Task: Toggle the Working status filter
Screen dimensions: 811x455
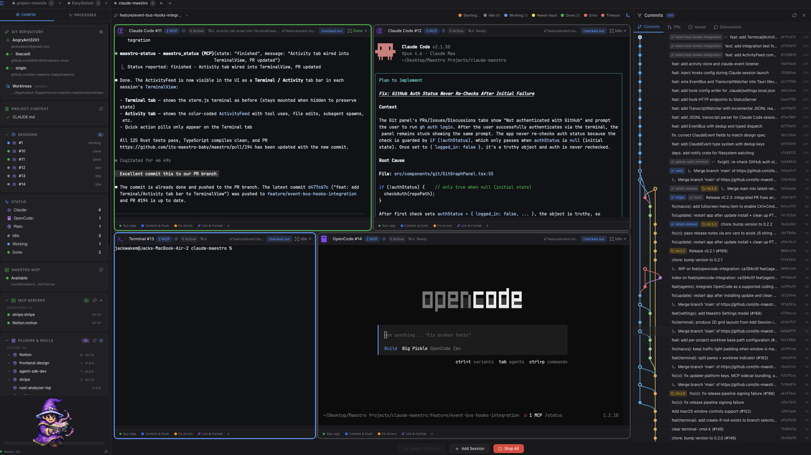Action: coord(516,15)
